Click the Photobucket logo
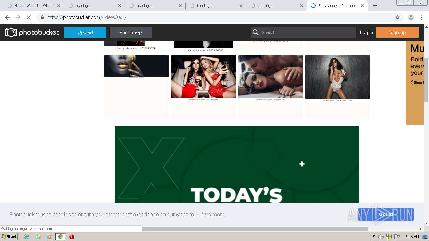 [x=32, y=32]
